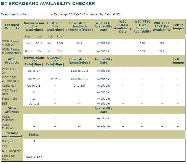Click the BT Broadband Availability Checker title
The height and width of the screenshot is (164, 187).
(x=48, y=4)
